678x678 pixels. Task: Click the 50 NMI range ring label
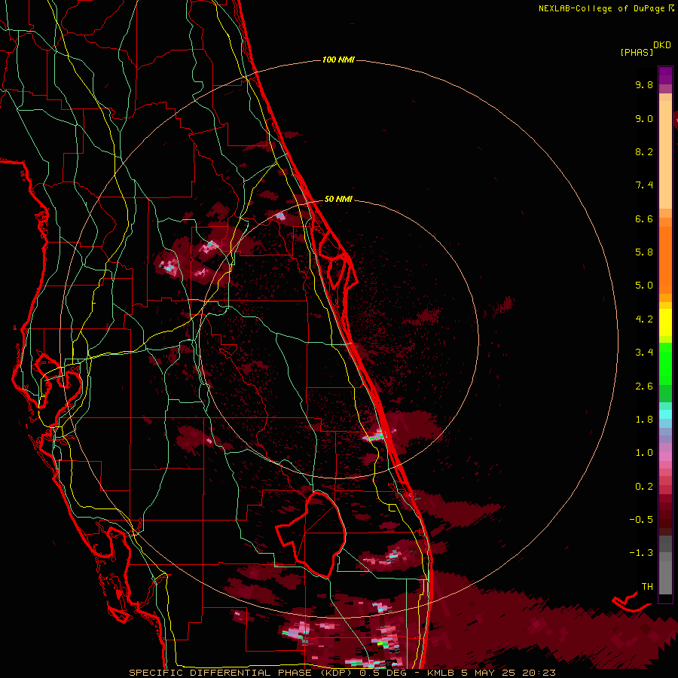tap(338, 199)
